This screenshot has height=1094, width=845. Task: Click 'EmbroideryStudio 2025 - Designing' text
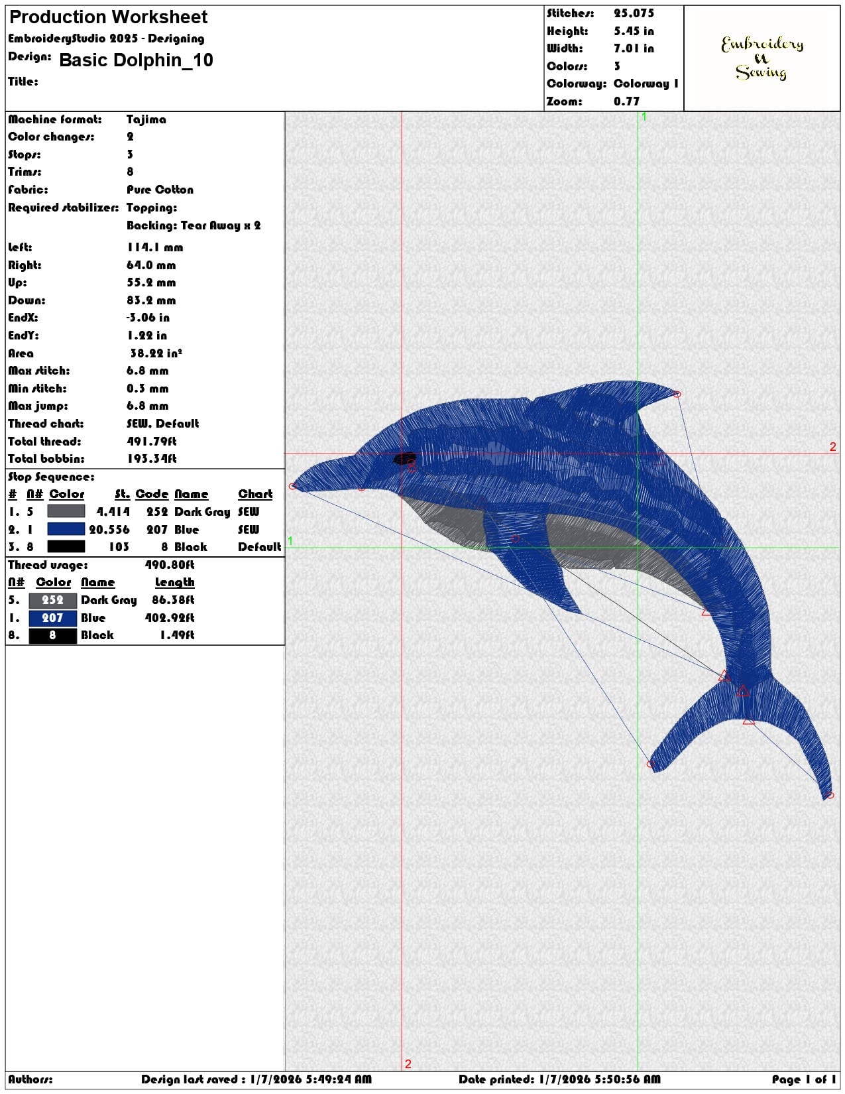[106, 39]
